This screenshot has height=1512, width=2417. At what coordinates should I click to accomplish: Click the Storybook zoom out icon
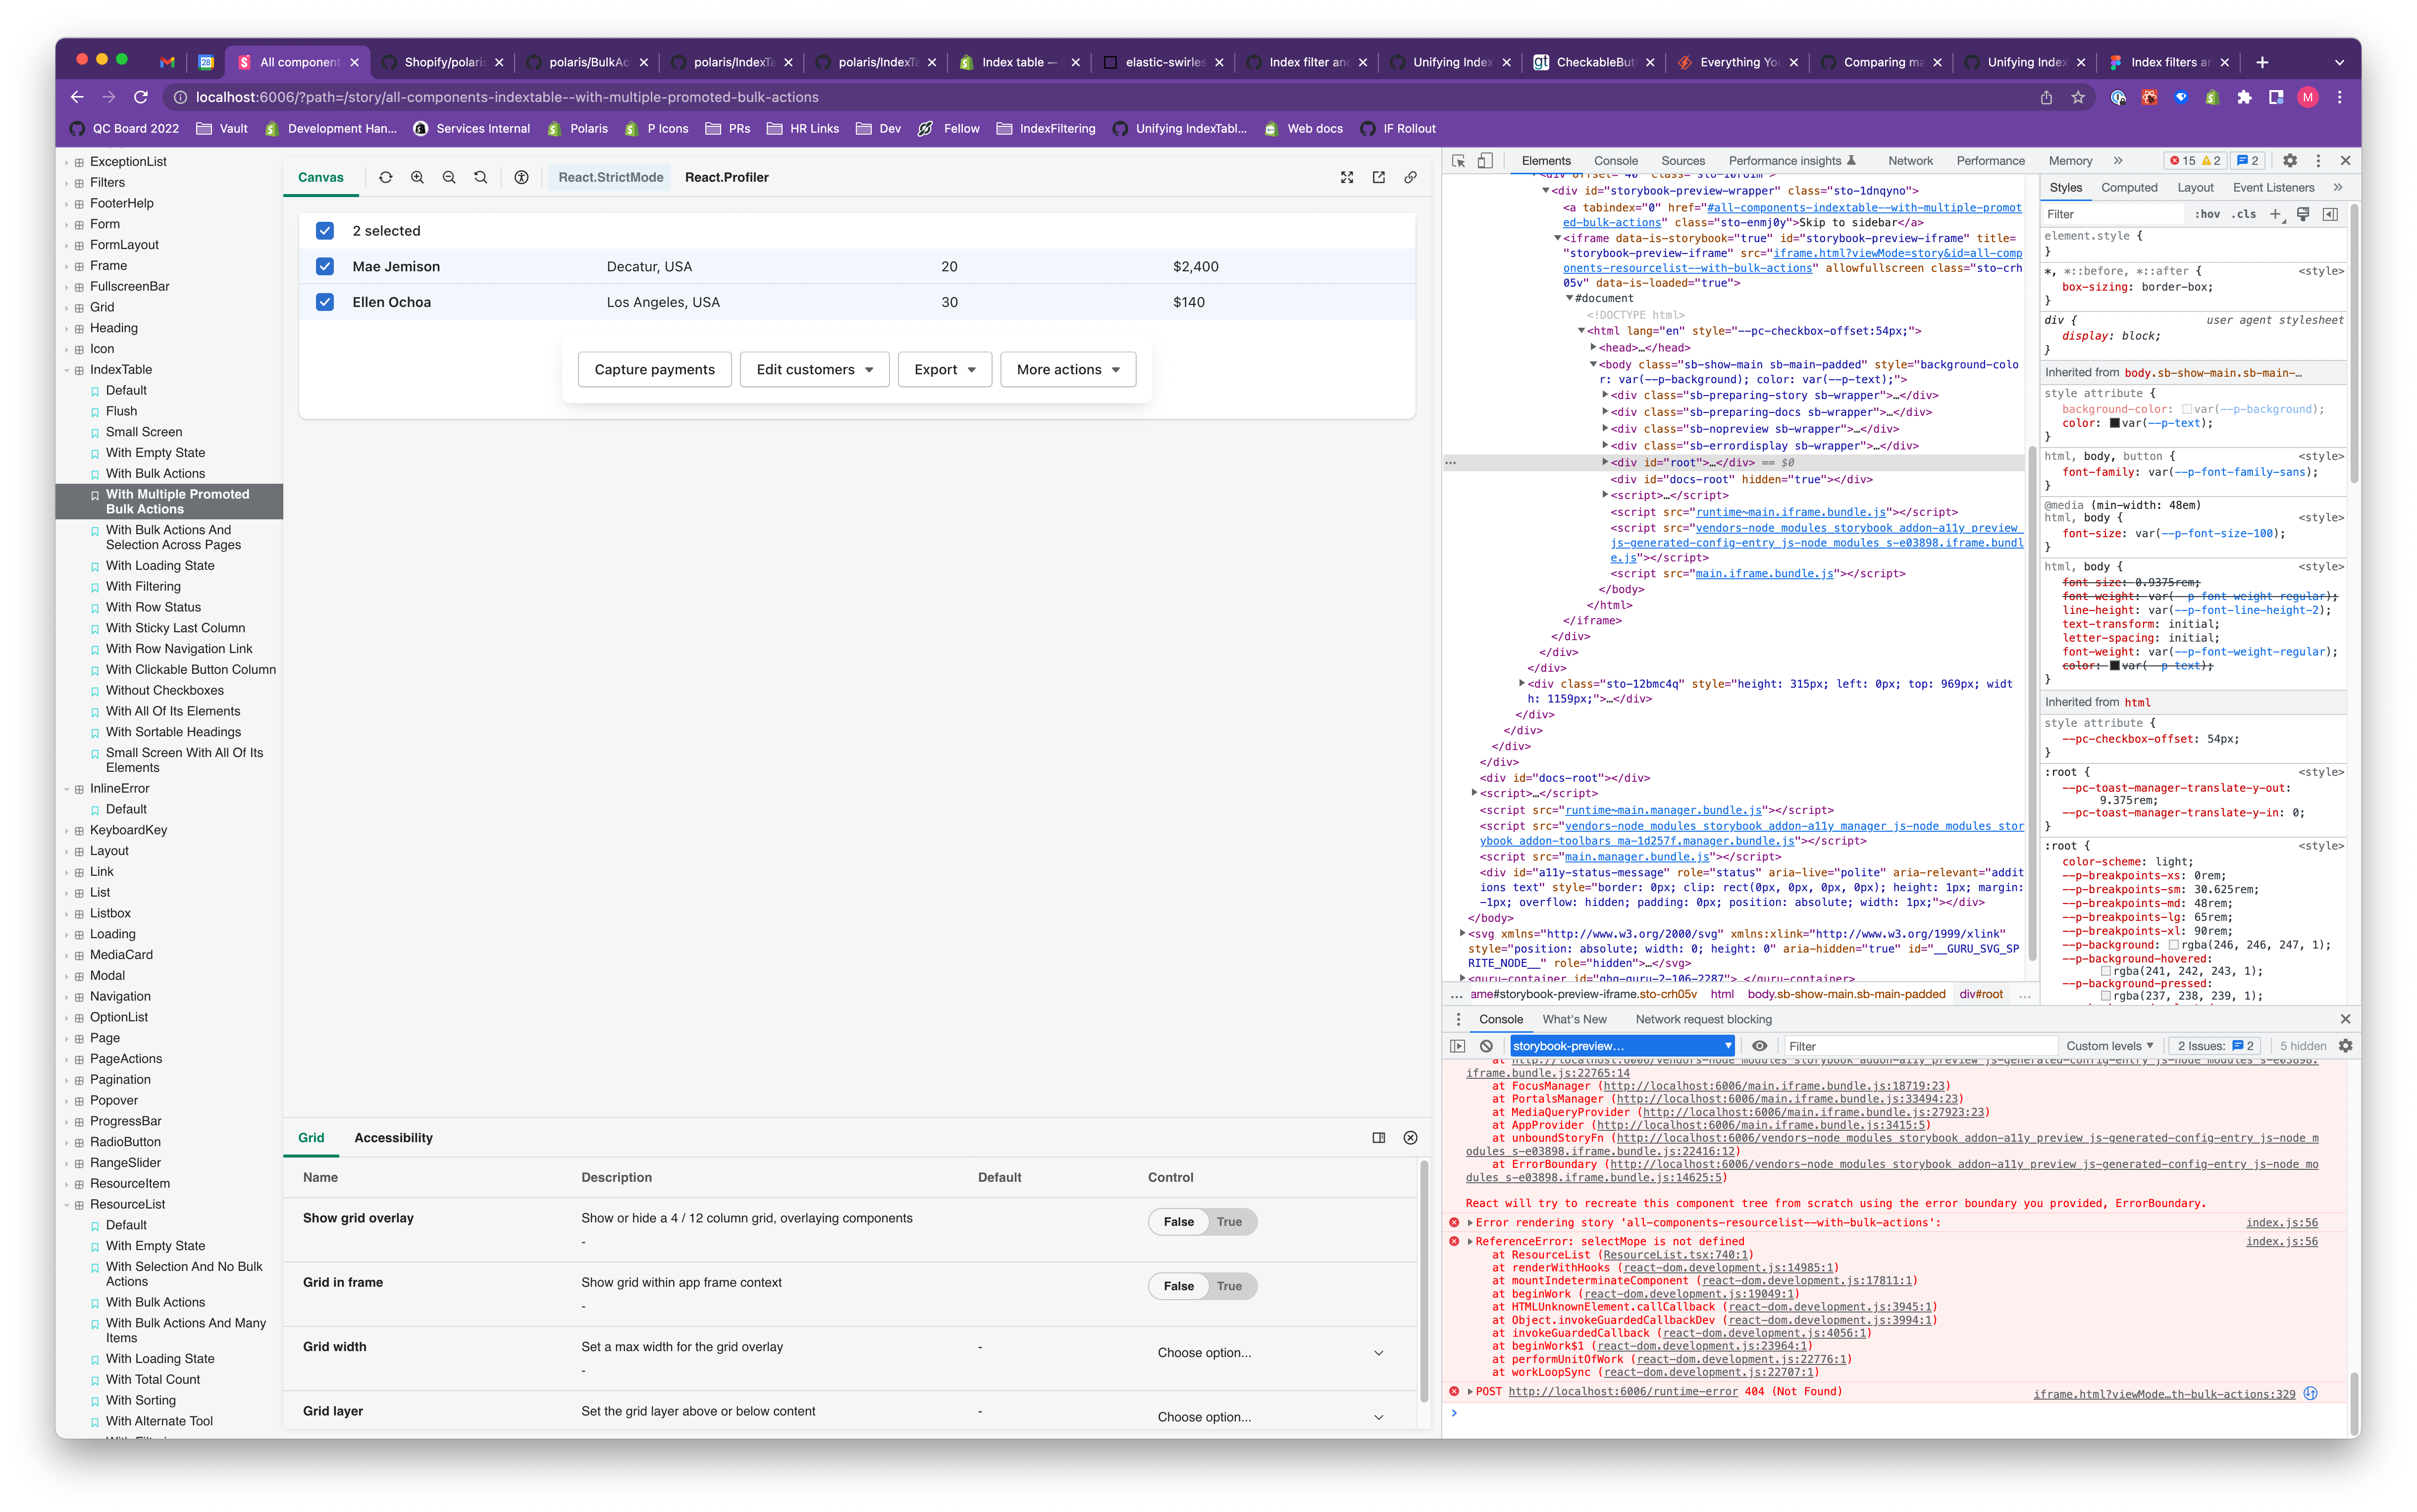click(449, 177)
